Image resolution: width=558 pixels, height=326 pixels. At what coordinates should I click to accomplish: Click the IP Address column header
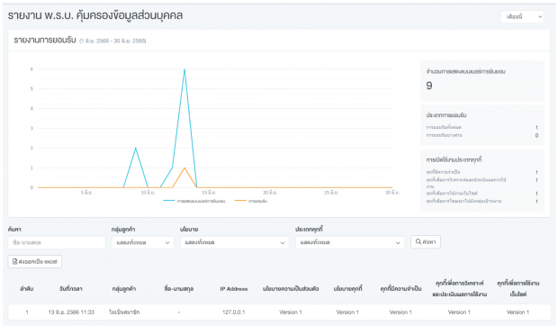coord(233,289)
